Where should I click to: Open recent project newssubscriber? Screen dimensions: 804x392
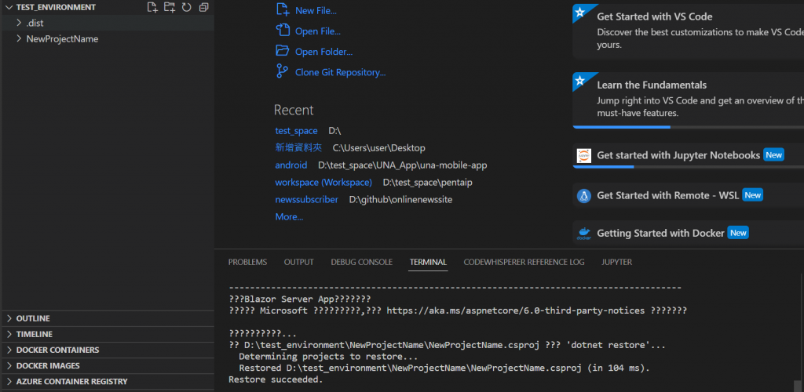[307, 200]
